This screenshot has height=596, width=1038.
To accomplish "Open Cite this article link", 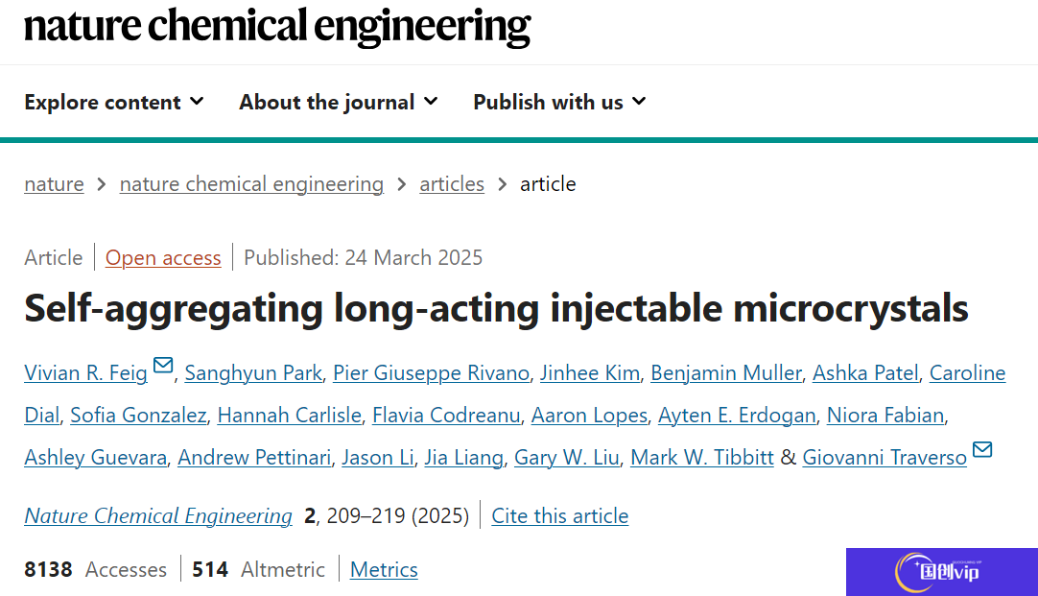I will (560, 516).
